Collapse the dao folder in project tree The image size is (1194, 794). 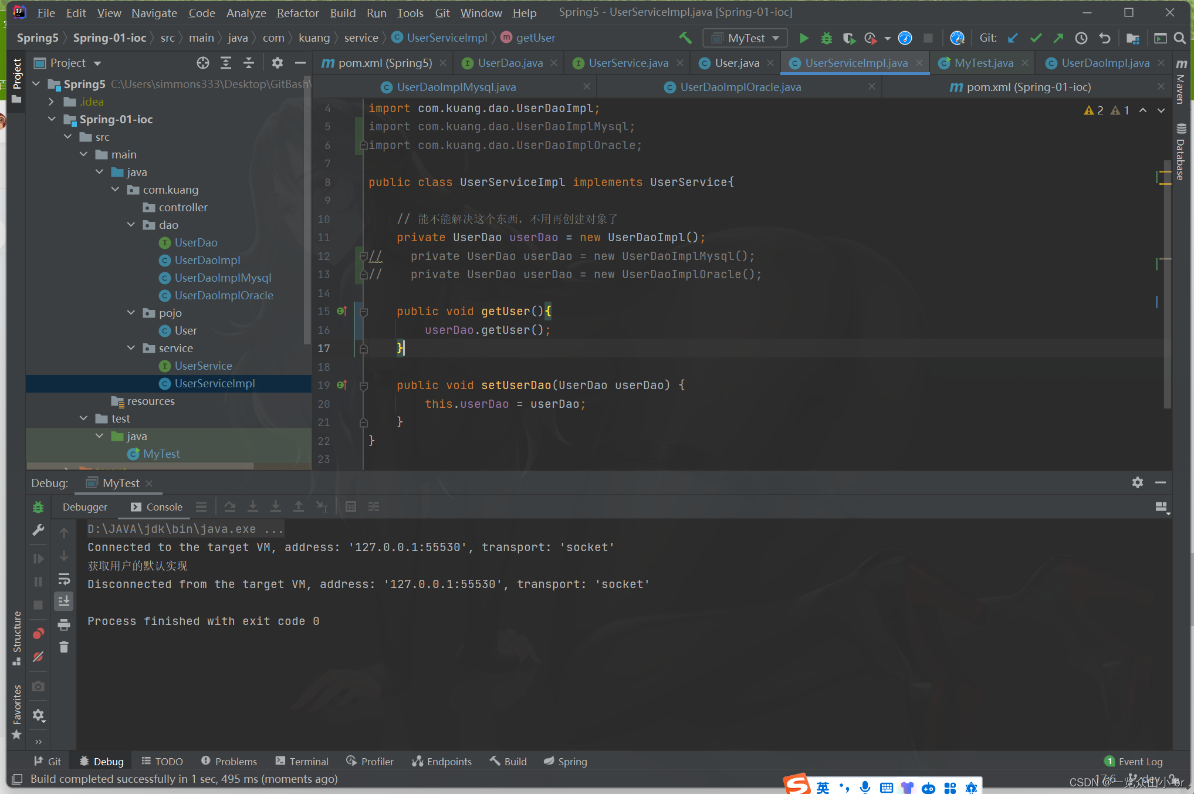point(131,225)
